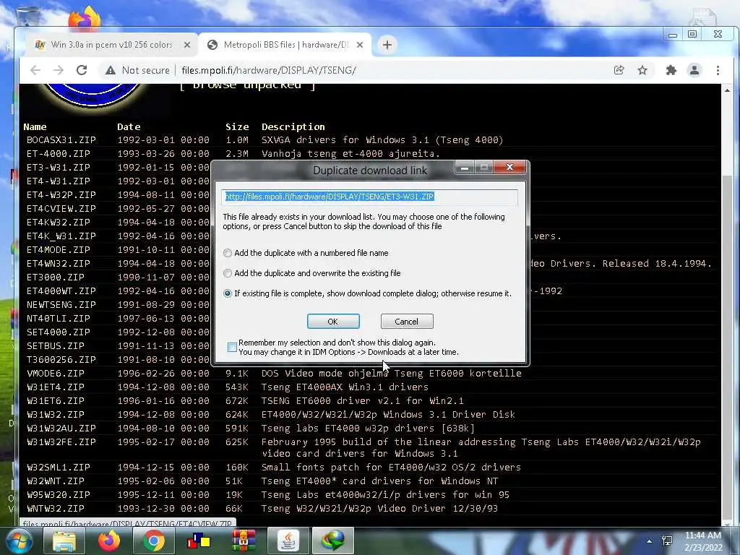Click the 672K size of W31ET6.ZIP
This screenshot has height=555, width=740.
point(237,400)
